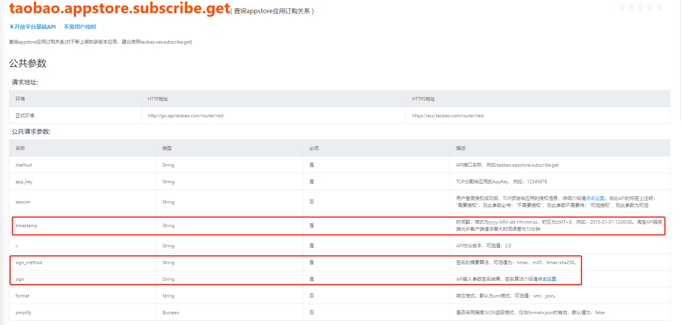The width and height of the screenshot is (682, 325).
Task: Click the format description listing xml, json
Action: tap(507, 295)
